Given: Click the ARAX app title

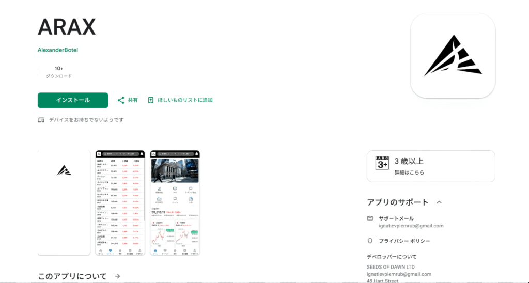Looking at the screenshot, I should click(67, 27).
